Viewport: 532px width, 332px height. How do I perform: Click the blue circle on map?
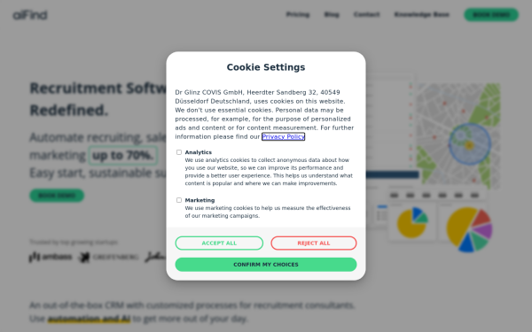click(x=470, y=144)
